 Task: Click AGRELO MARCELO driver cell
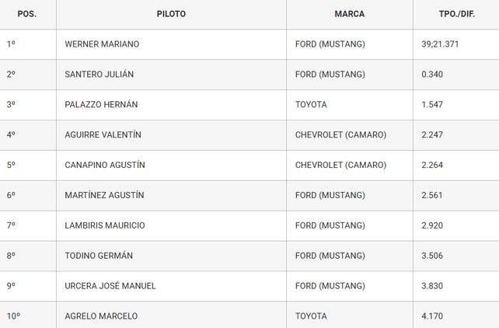tap(101, 316)
